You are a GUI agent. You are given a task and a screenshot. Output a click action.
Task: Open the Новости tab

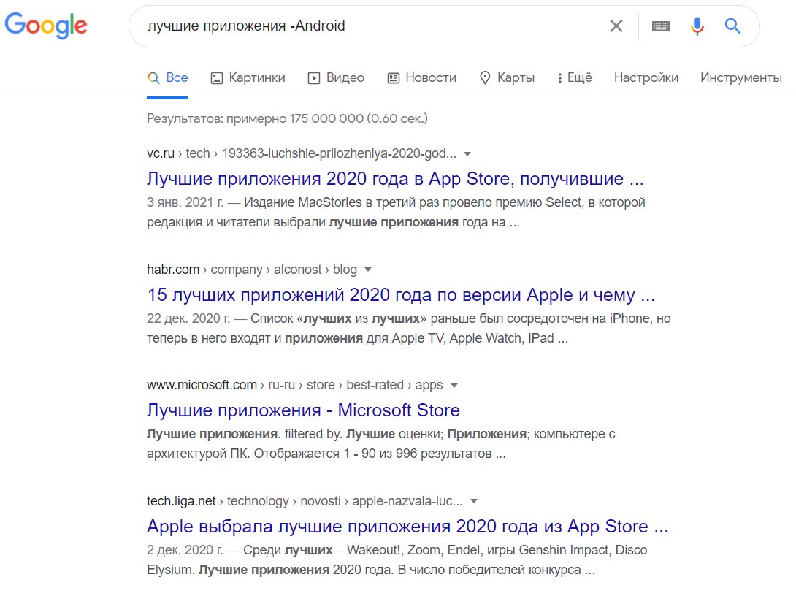click(x=422, y=77)
